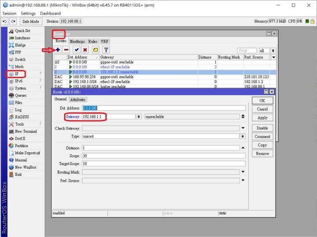317x237 pixels.
Task: Click the Dst. Address field
Action: [164, 108]
